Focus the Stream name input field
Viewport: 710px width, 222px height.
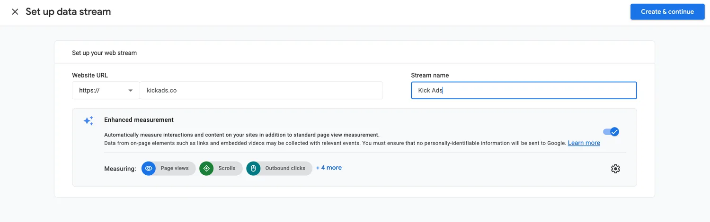tap(524, 90)
